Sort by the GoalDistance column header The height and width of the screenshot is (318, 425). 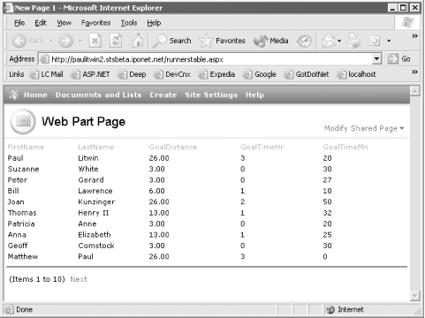tap(173, 147)
